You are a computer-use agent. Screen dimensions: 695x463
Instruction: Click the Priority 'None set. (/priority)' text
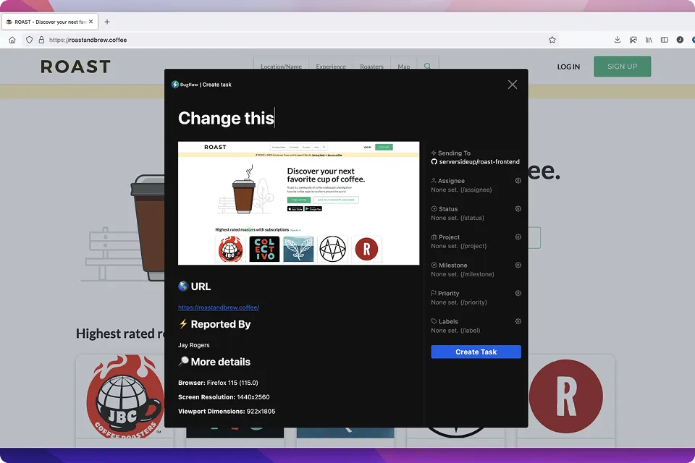point(459,302)
